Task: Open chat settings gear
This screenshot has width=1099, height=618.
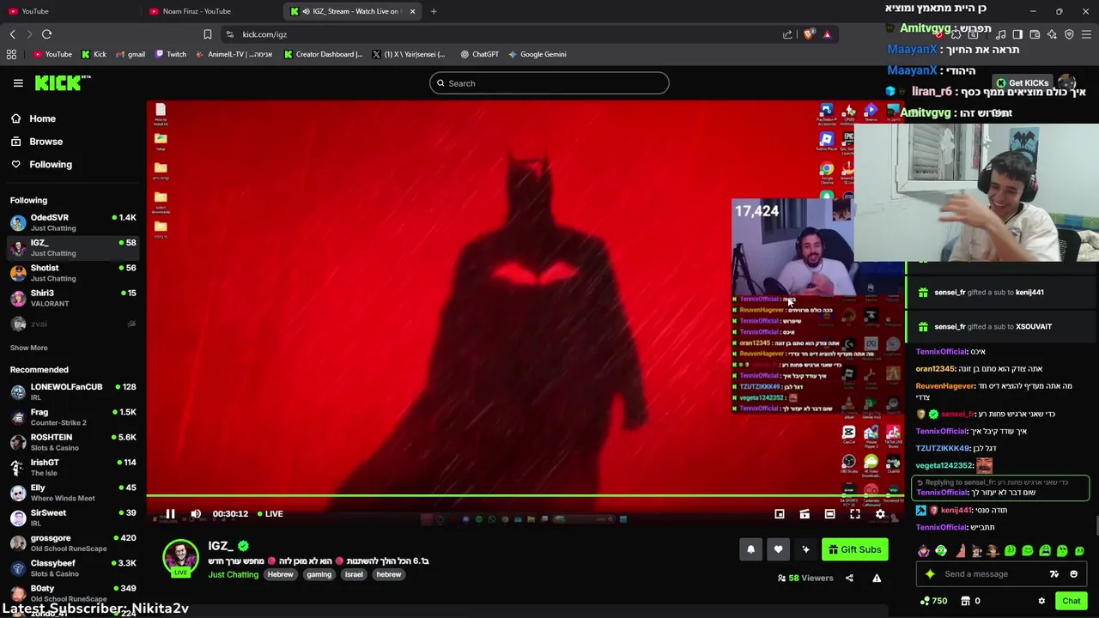Action: [x=1041, y=601]
